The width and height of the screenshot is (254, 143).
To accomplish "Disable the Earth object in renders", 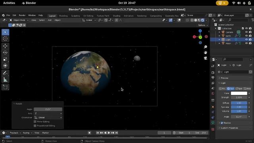I will pyautogui.click(x=250, y=36).
